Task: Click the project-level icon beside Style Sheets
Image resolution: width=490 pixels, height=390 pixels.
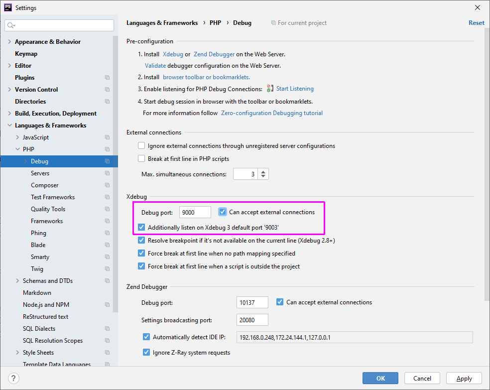Action: point(107,353)
